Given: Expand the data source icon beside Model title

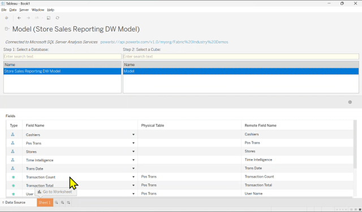Looking at the screenshot, I should [x=7, y=29].
